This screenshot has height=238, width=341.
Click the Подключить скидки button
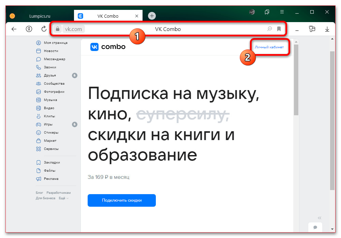point(122,200)
